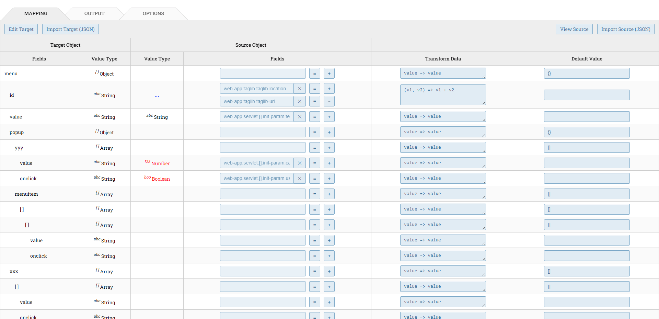
Task: Open Import Source (JSON)
Action: [626, 29]
